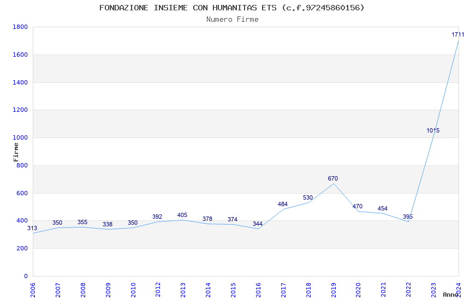
Task: Click the 200 y-axis tick label
Action: (22, 249)
